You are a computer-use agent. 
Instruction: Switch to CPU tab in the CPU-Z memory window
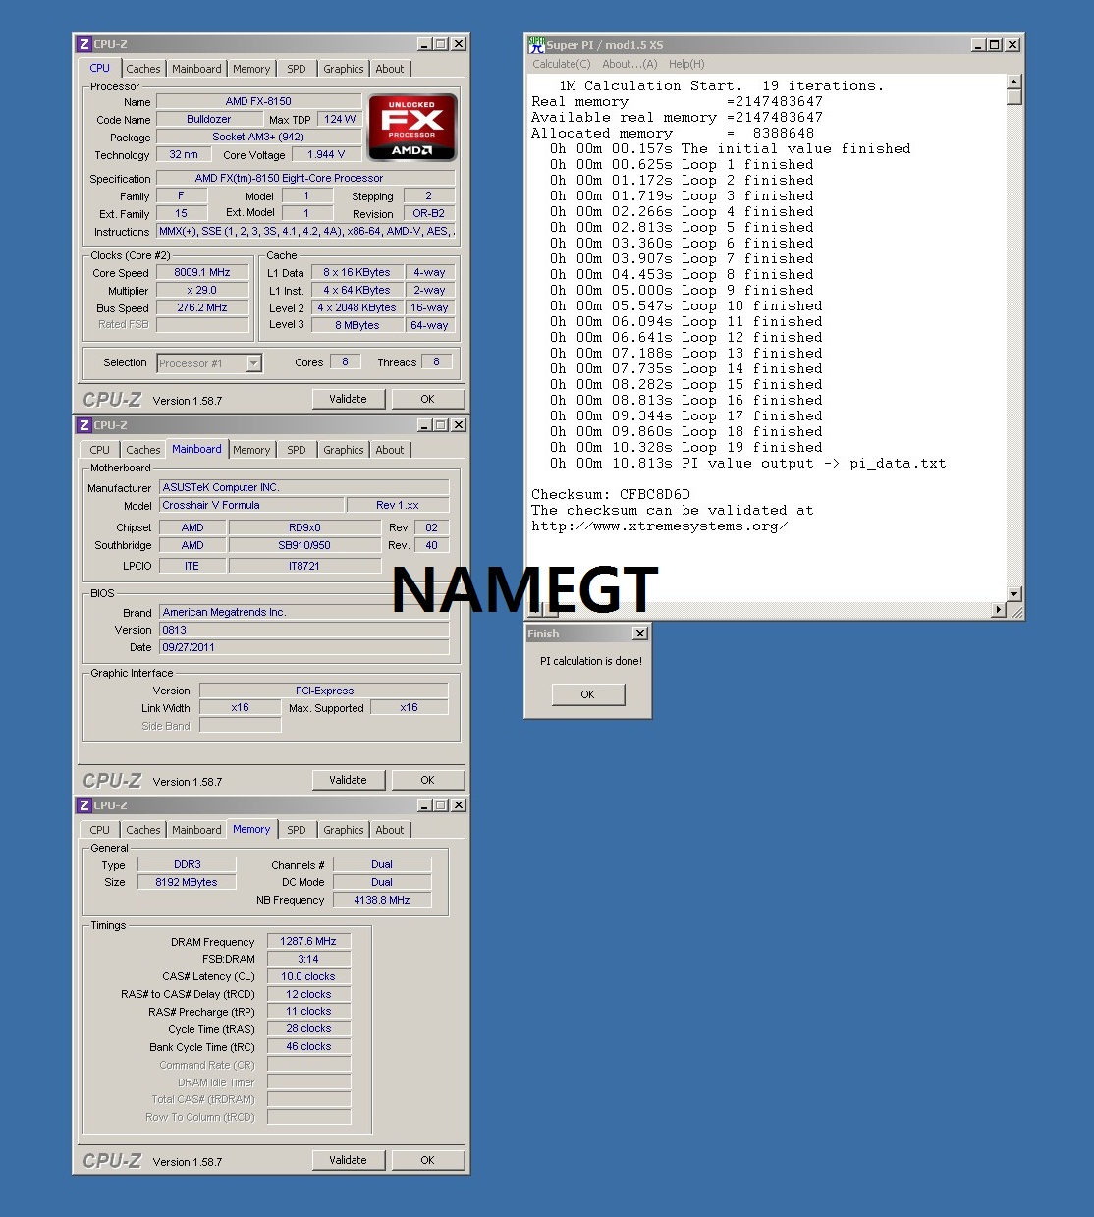tap(100, 830)
